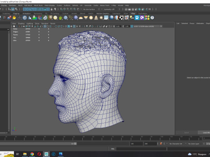Click the blue sphere light shelf icon
The width and height of the screenshot is (210, 157).
pos(76,18)
